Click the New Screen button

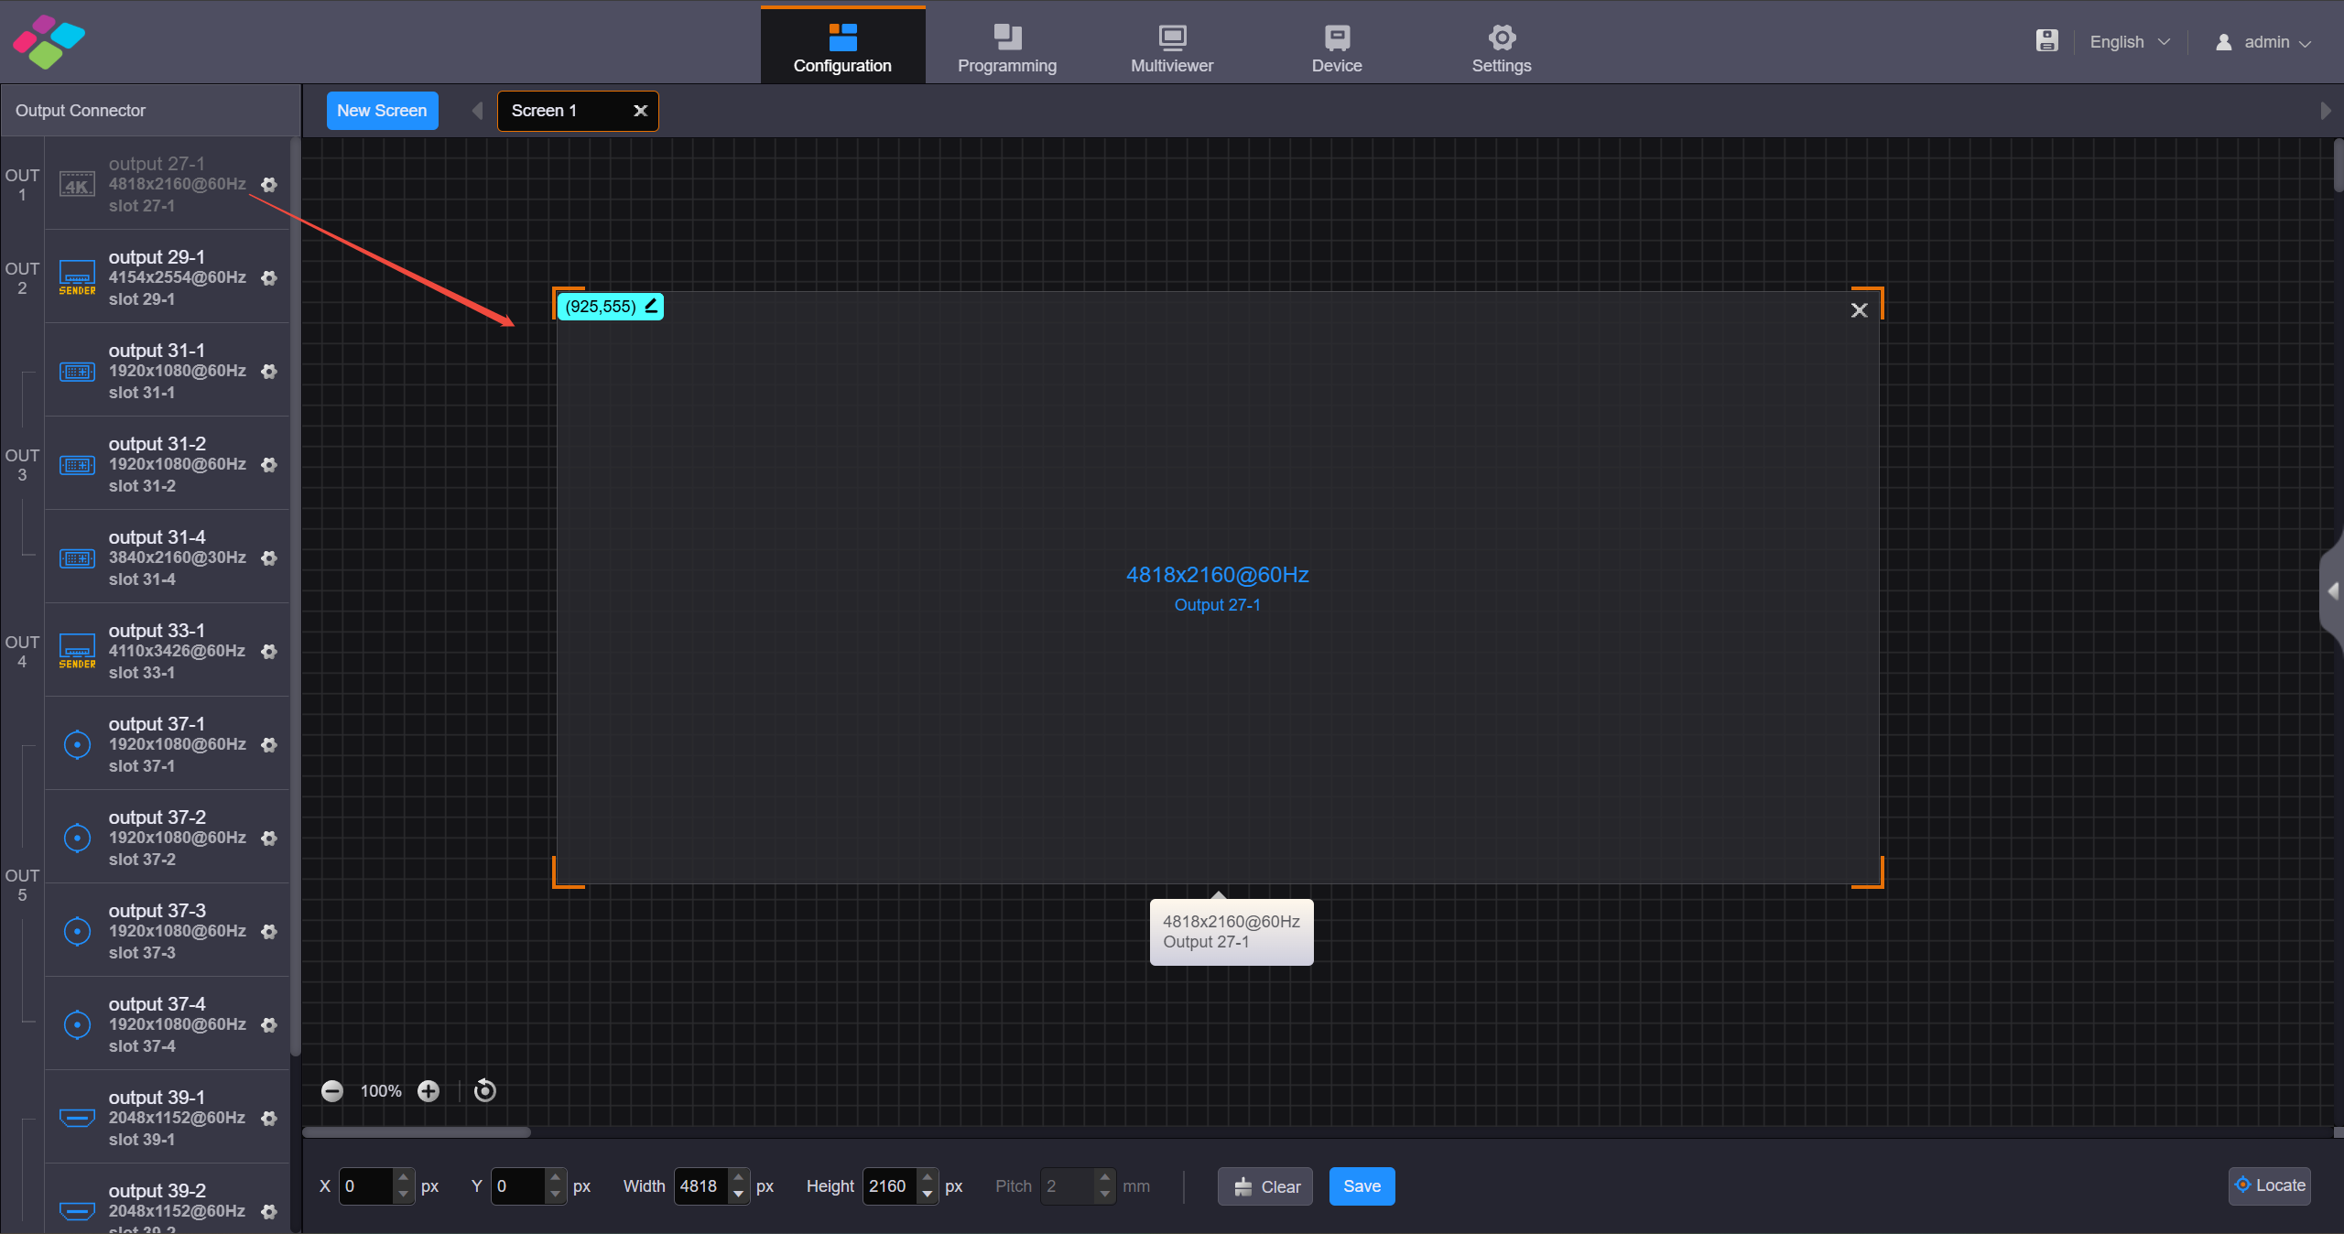[382, 110]
